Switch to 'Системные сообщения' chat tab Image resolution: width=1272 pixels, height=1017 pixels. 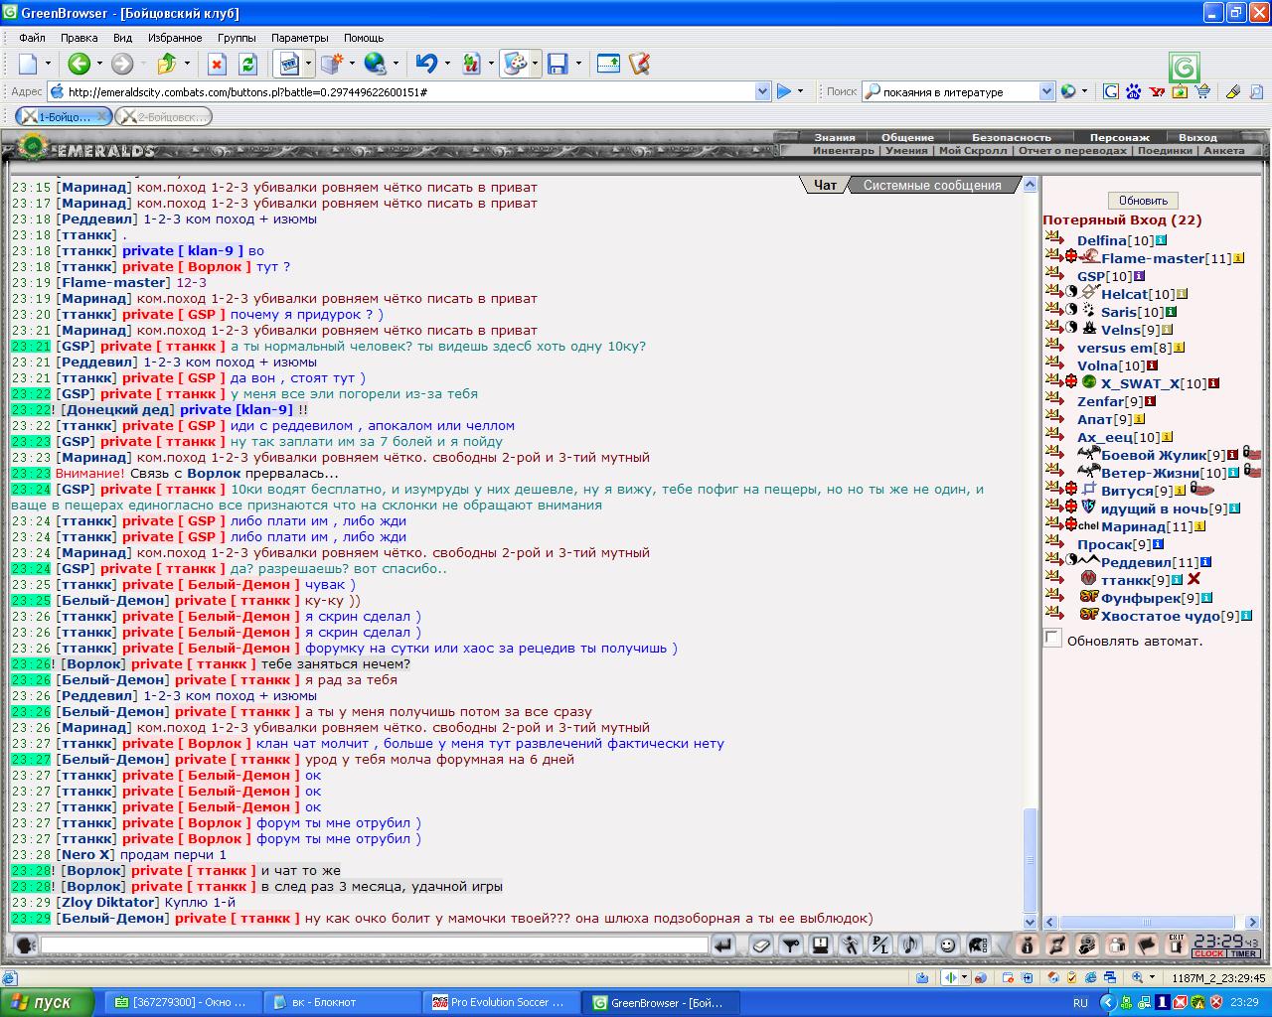point(931,185)
